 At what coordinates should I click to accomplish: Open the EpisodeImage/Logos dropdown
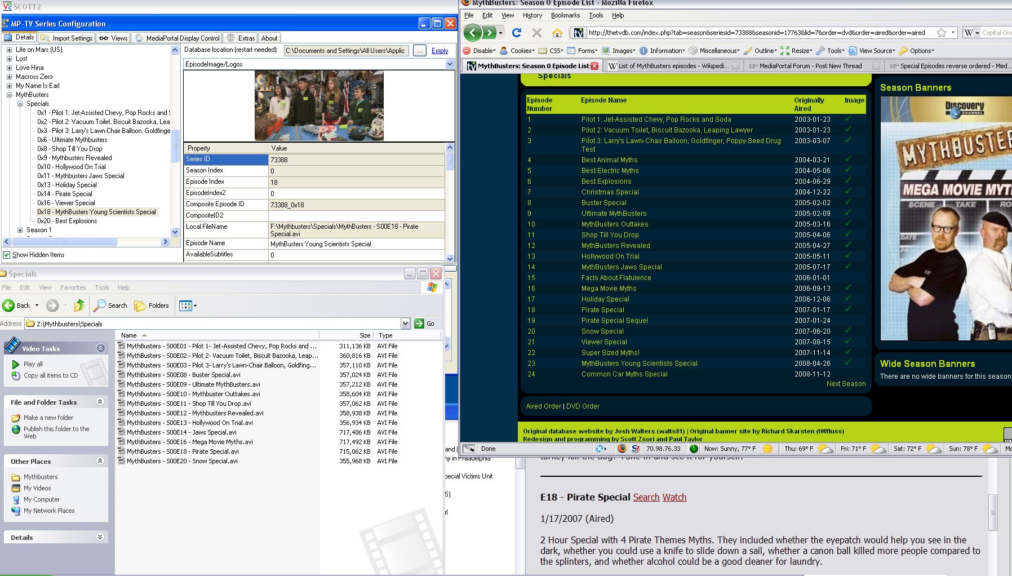450,64
